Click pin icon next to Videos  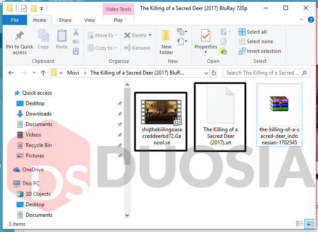[120, 135]
